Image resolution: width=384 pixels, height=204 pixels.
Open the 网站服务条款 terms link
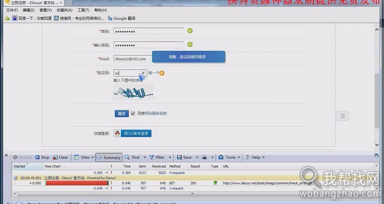156,114
